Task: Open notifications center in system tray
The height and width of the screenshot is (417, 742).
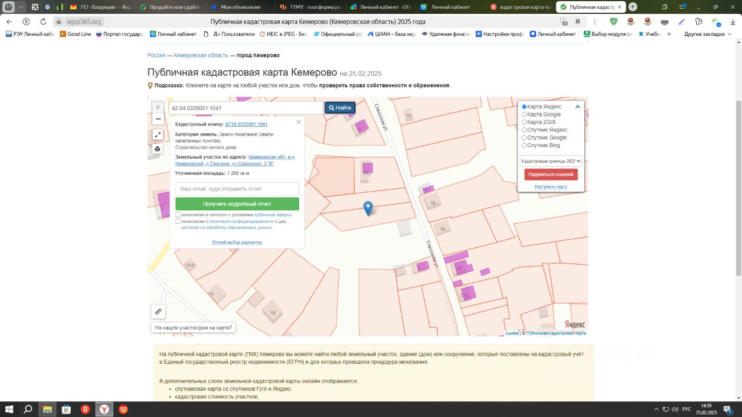Action: (x=728, y=409)
